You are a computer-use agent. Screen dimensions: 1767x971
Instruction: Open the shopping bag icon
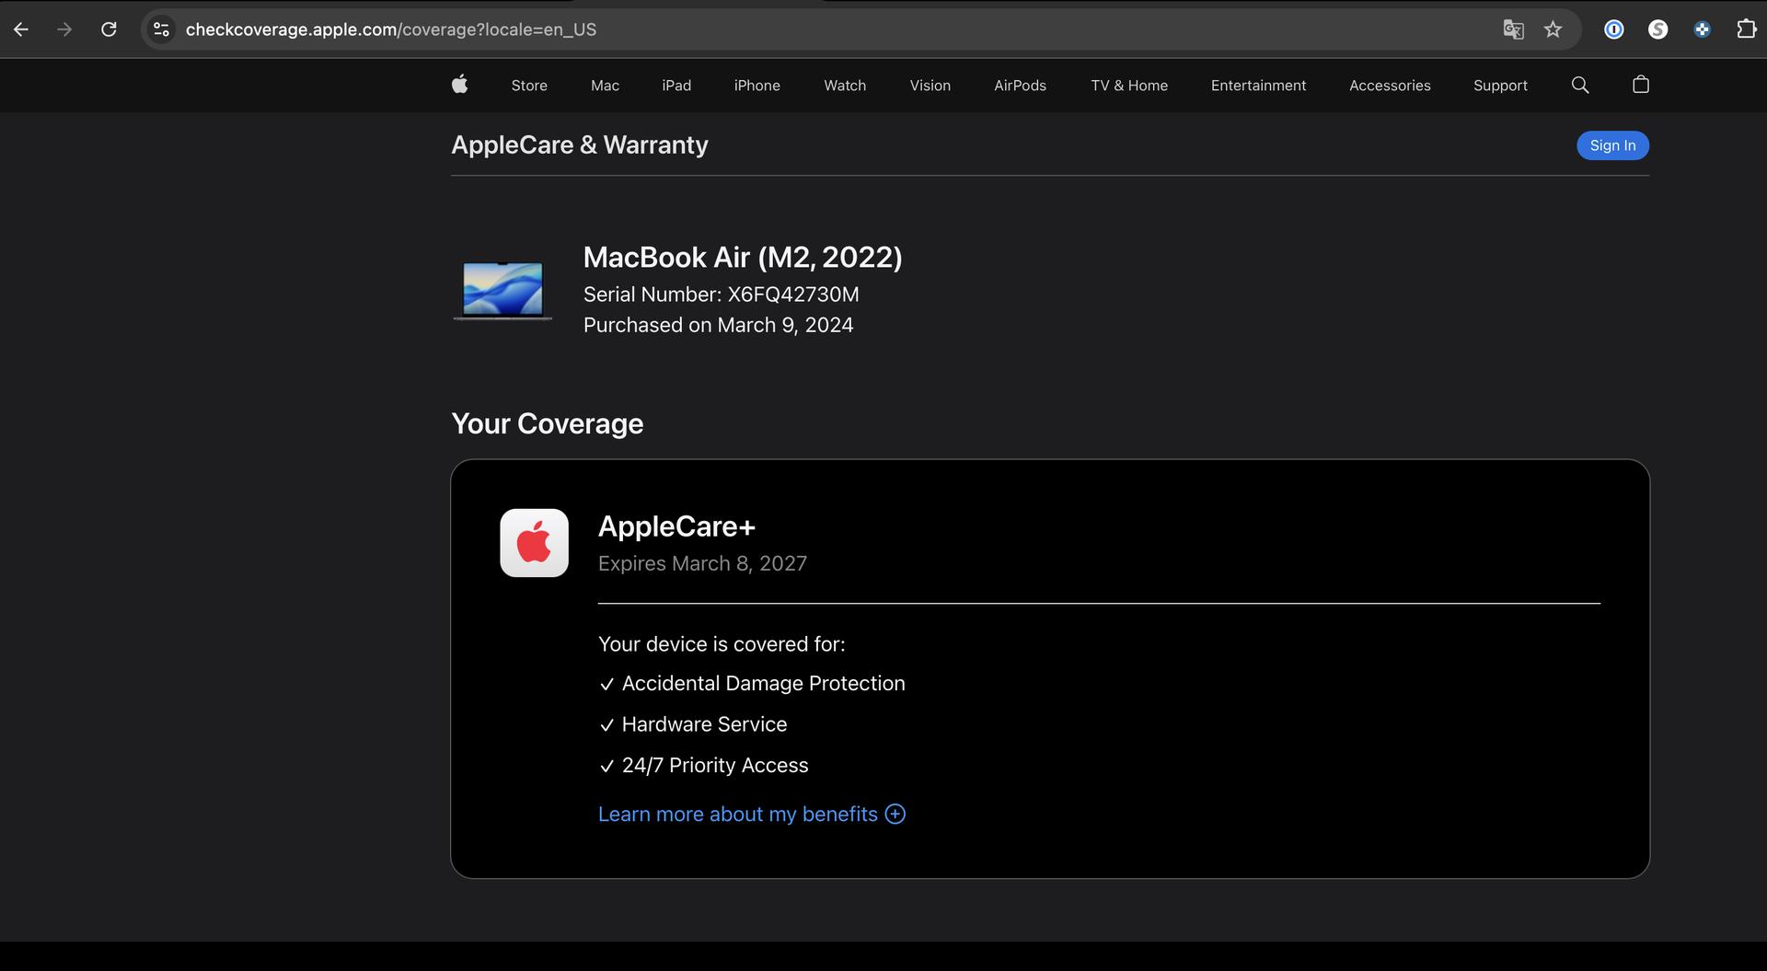click(1640, 85)
